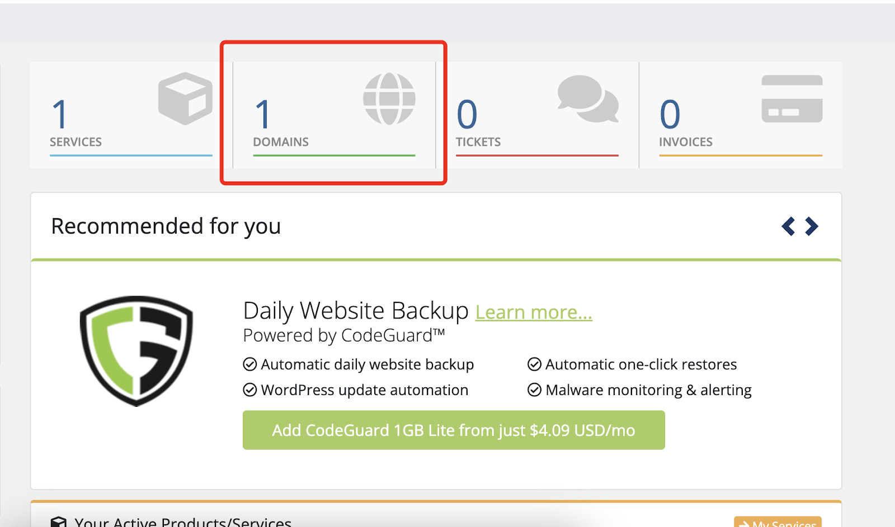Click the INVOICES label
Screen dimensions: 895x527
686,142
